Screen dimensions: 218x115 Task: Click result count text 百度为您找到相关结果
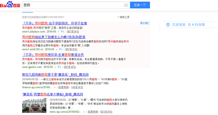(x=43, y=17)
